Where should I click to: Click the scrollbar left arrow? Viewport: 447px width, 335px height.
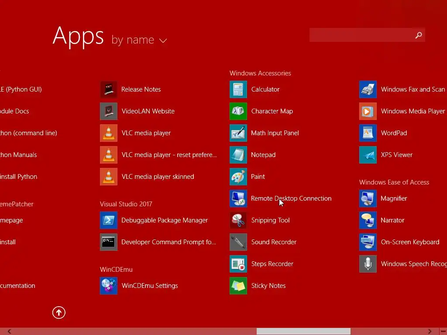10,332
